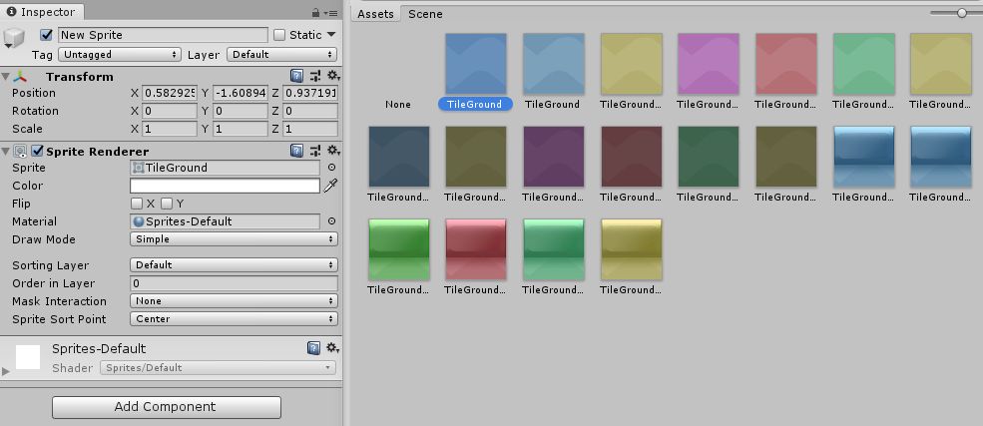Viewport: 983px width, 426px height.
Task: Click the Position X field
Action: [170, 94]
